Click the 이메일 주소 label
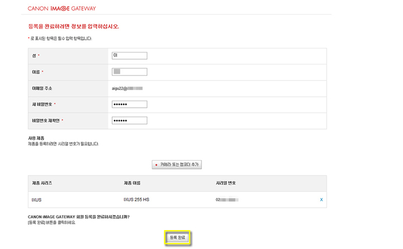The image size is (403, 249). (x=42, y=88)
